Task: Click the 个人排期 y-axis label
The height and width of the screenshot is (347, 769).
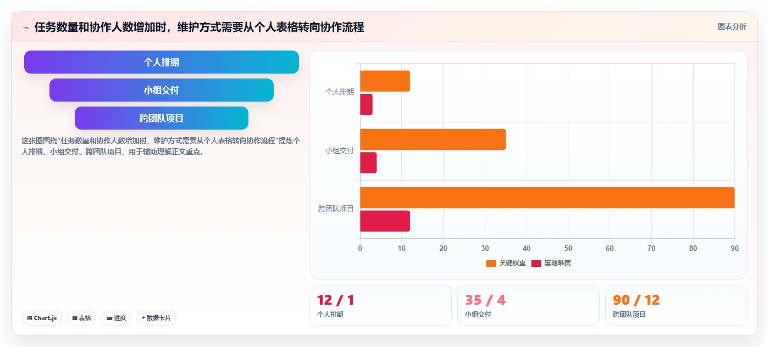Action: point(340,92)
